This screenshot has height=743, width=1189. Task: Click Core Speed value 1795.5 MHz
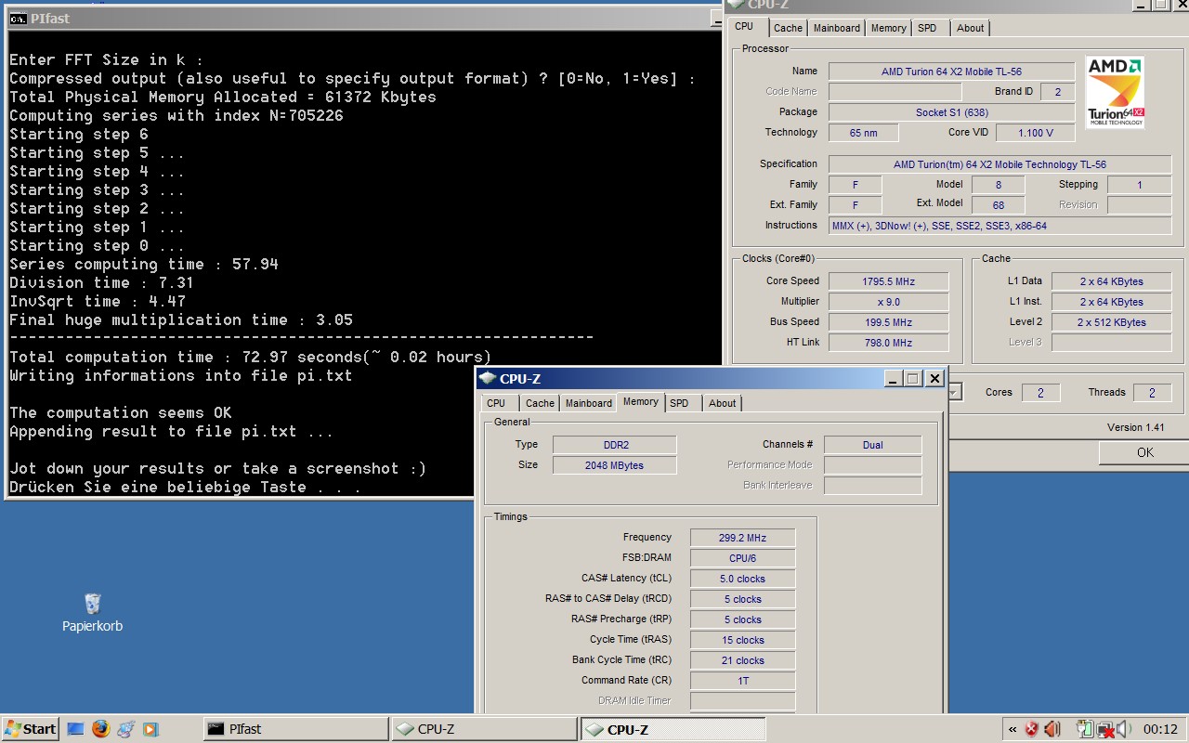(x=887, y=281)
